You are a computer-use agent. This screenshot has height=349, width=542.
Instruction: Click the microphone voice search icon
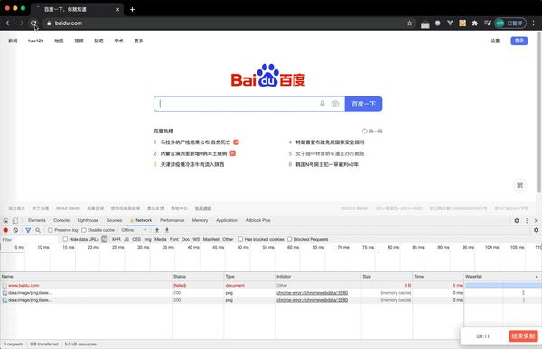pos(322,104)
